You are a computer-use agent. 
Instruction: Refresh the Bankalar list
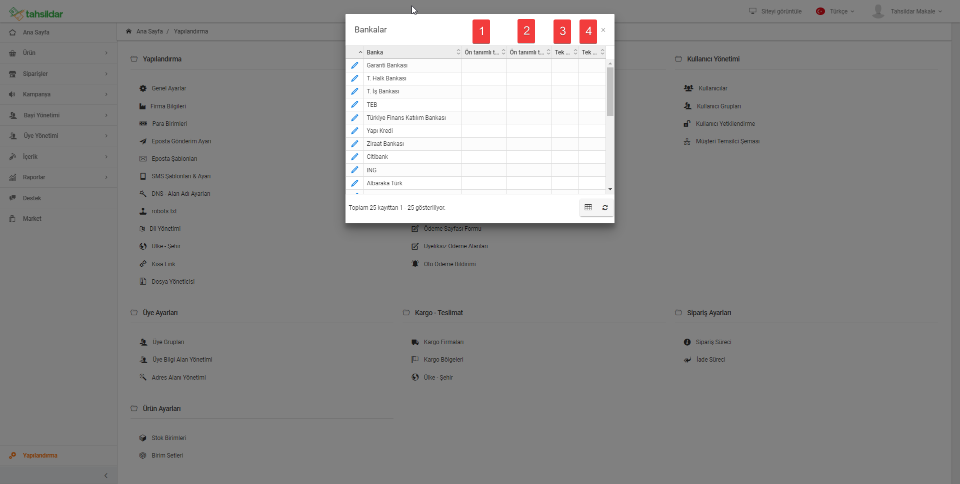click(x=605, y=207)
